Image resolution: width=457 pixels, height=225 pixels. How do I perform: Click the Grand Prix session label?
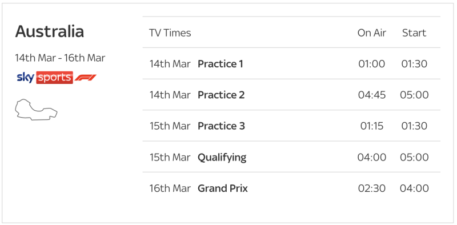pos(223,188)
